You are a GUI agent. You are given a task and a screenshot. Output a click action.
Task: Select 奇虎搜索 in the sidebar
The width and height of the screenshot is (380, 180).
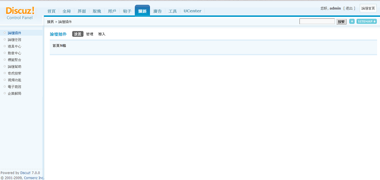point(15,73)
